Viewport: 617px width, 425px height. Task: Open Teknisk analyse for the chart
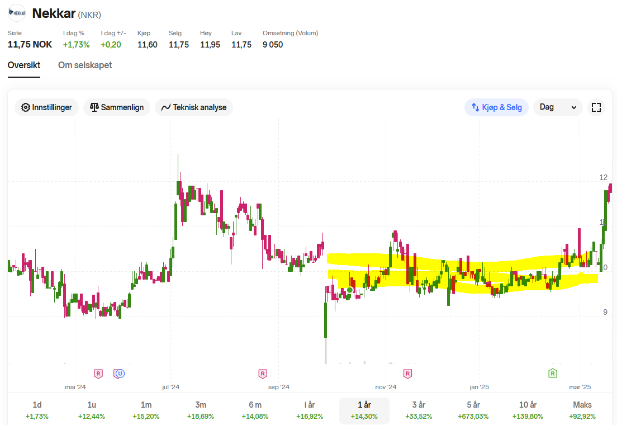[x=193, y=107]
